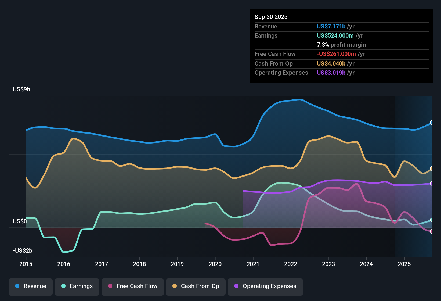Viewport: 441px width, 301px height.
Task: Select the 2020 year label on axis
Action: (x=215, y=264)
